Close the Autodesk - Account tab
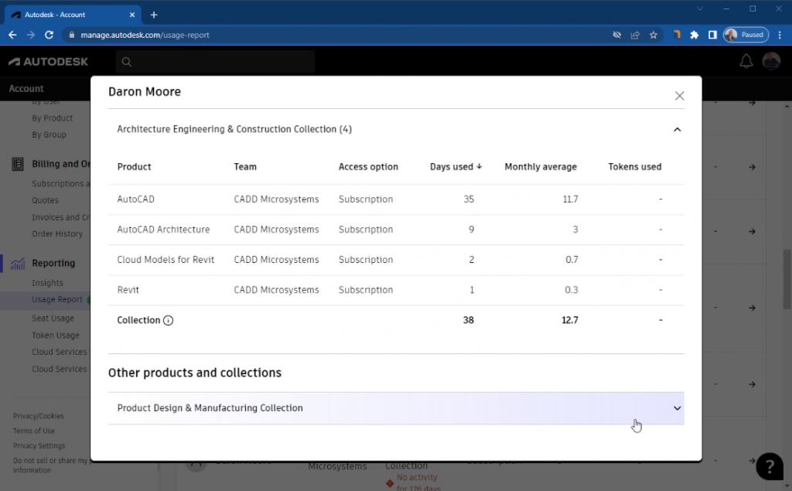 tap(132, 15)
